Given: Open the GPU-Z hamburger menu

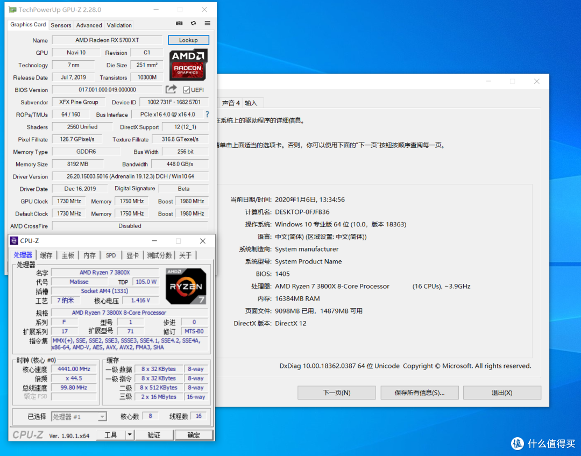Looking at the screenshot, I should (x=208, y=23).
